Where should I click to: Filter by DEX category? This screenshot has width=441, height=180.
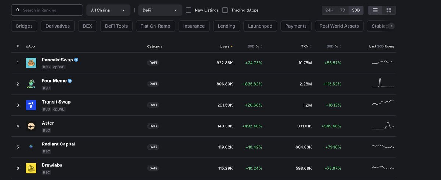[87, 26]
